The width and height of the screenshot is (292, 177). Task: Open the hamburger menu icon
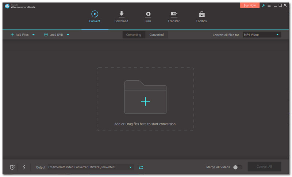tap(269, 5)
